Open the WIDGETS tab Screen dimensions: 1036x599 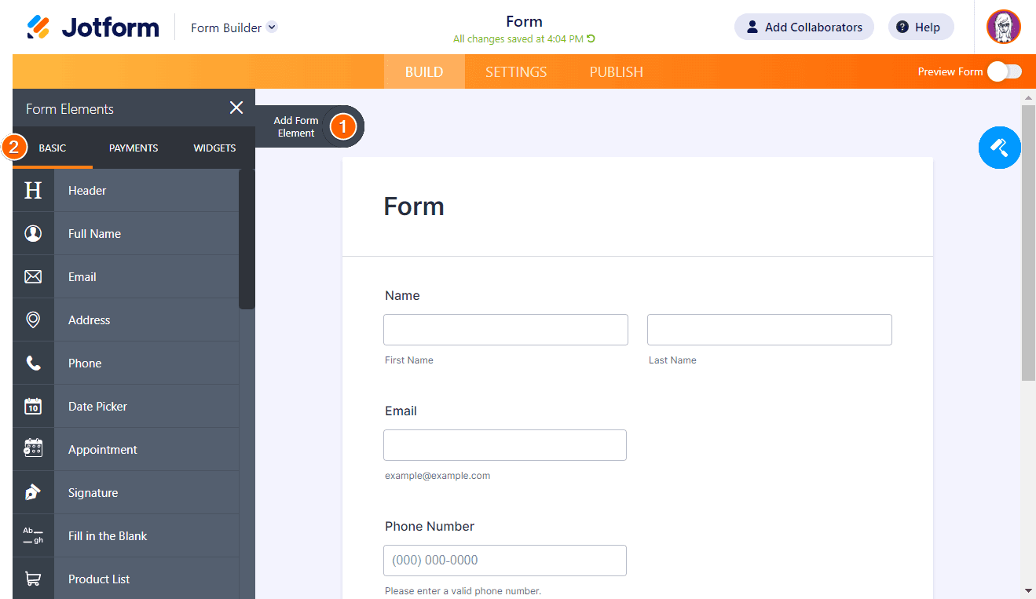[x=214, y=148]
